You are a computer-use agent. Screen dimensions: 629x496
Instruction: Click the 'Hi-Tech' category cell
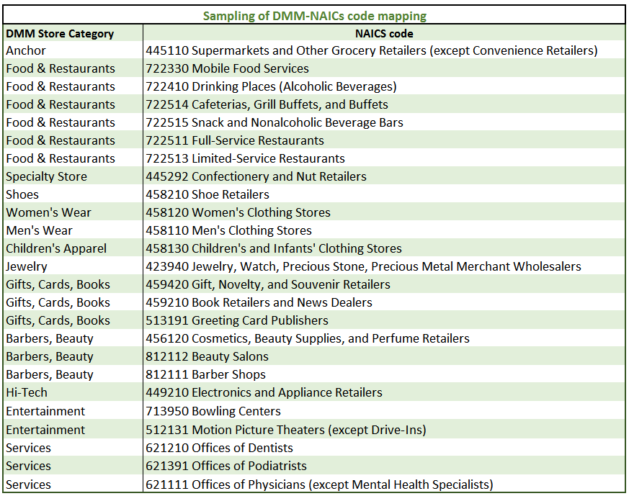coord(27,392)
